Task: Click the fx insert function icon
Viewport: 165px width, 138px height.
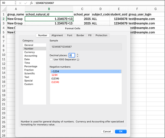Action: [31, 3]
